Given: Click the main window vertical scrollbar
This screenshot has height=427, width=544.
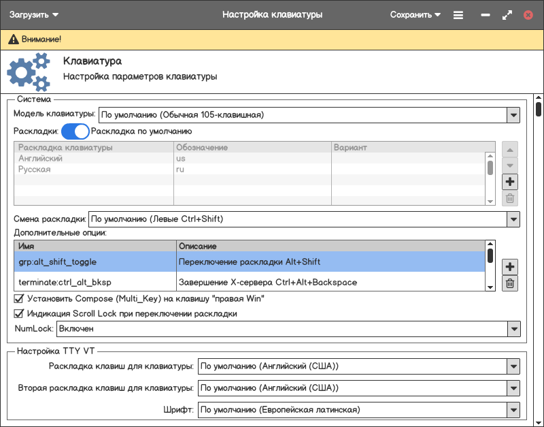Looking at the screenshot, I should pos(538,259).
